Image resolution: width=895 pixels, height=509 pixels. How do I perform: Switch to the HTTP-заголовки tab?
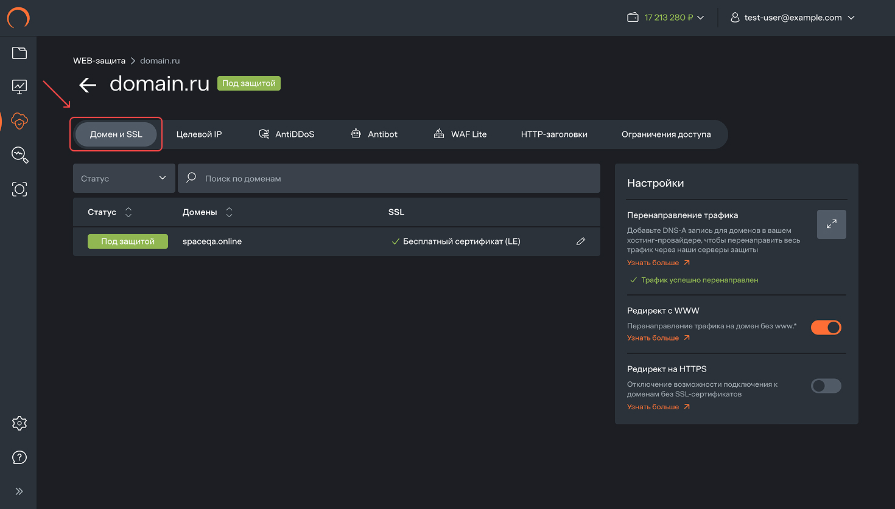tap(554, 134)
